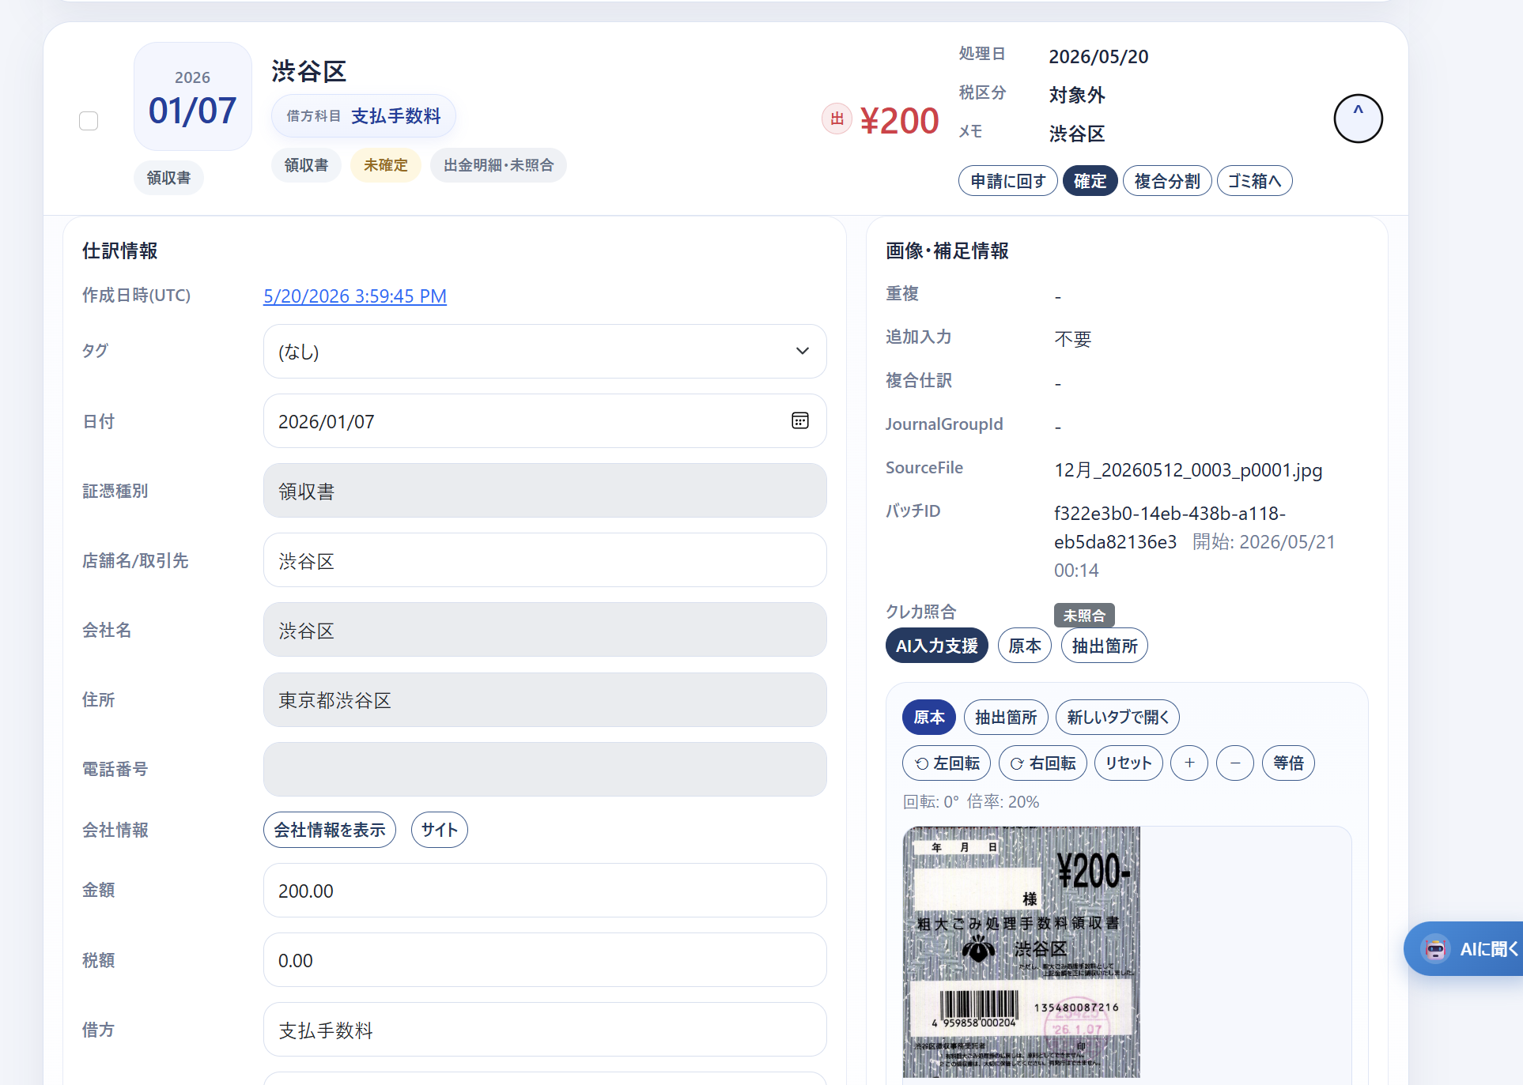Confirm the entry with the 確定 button
The image size is (1523, 1085).
click(1090, 181)
